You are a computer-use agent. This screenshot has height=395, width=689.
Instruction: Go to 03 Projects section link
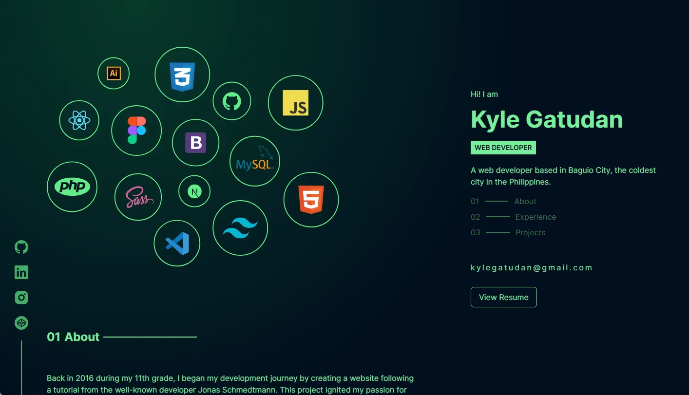pyautogui.click(x=508, y=232)
